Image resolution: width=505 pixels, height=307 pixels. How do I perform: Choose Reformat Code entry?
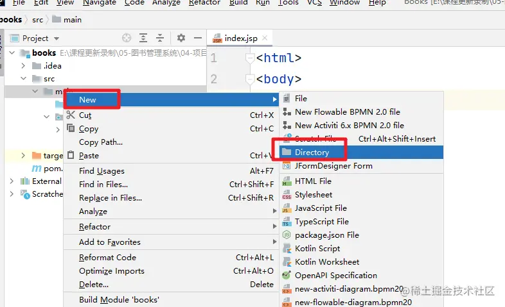(x=171, y=258)
